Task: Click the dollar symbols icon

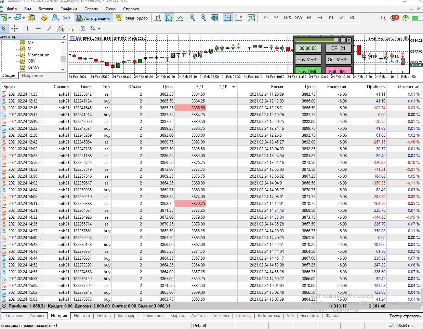Action: (31, 18)
